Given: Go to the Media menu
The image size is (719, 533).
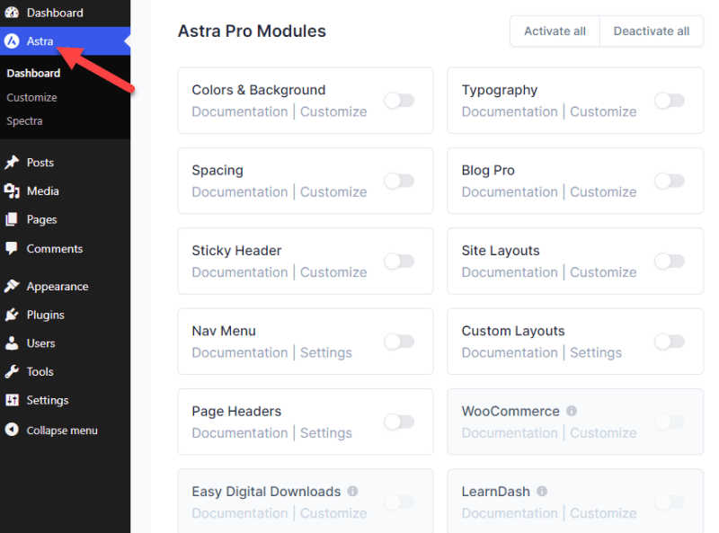Looking at the screenshot, I should [65, 191].
